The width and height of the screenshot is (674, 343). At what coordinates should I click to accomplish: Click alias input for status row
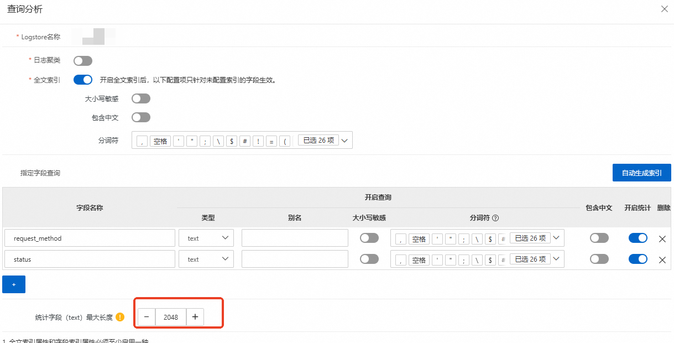pyautogui.click(x=295, y=259)
